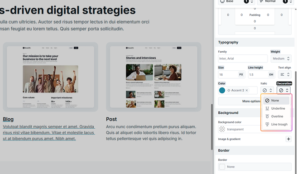Choose None in the Decoration menu
Viewport: 297px width, 174px height.
(x=276, y=101)
